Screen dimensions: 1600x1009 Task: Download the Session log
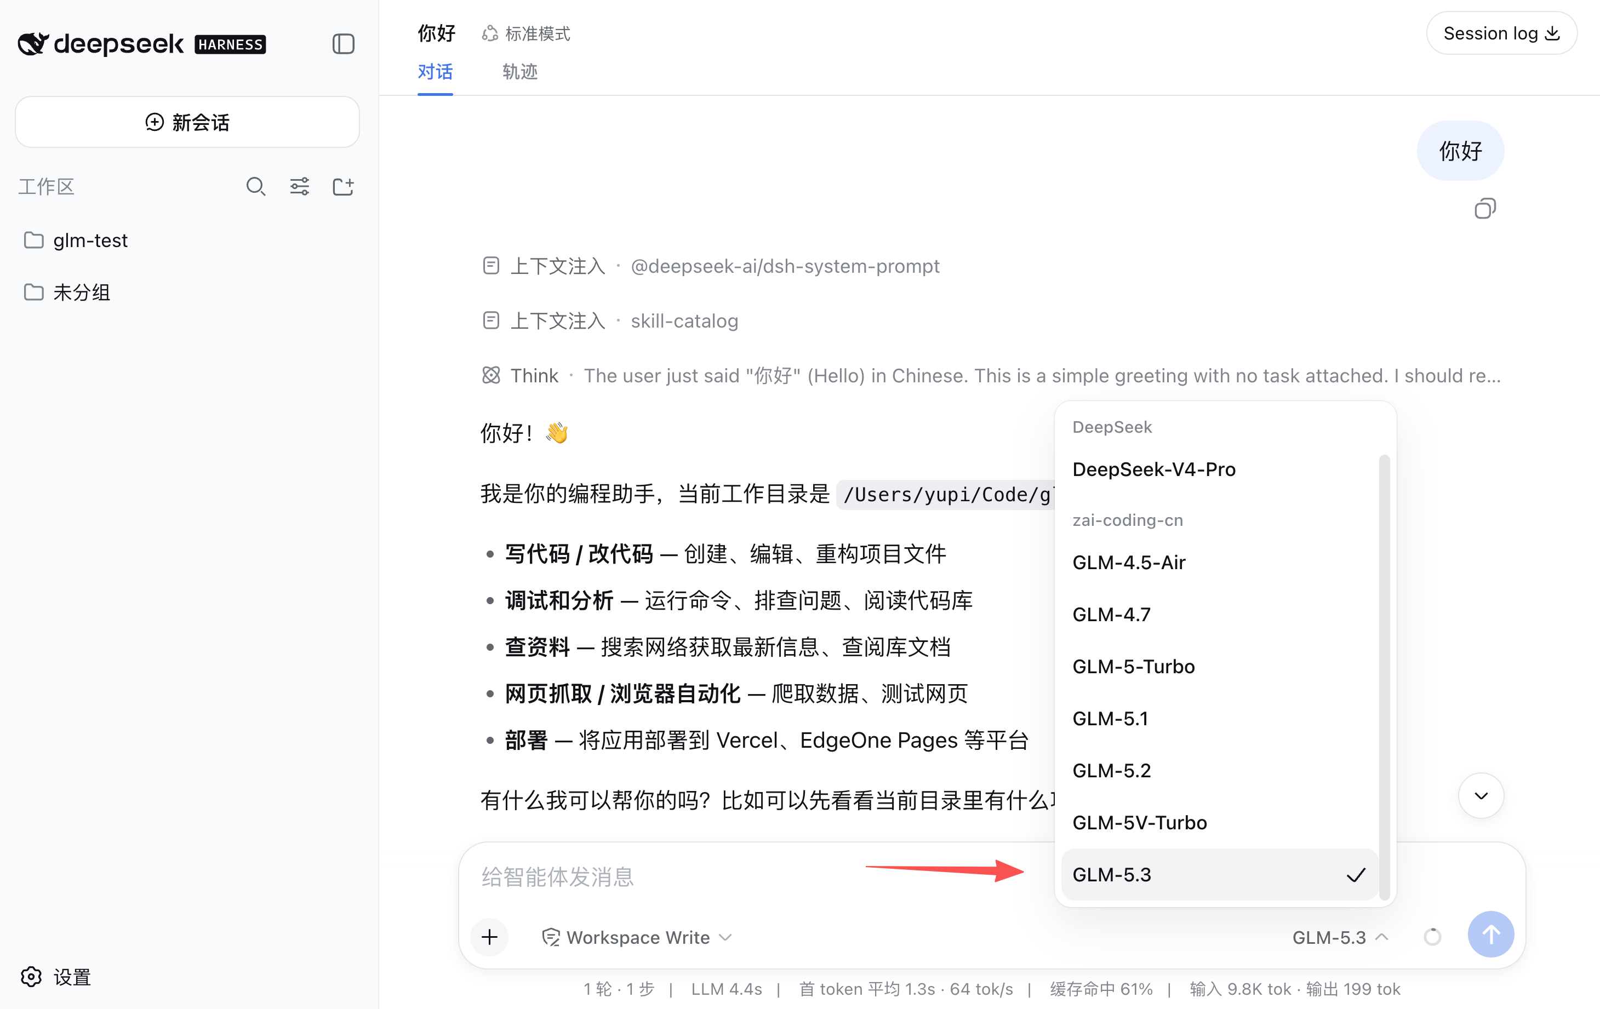pos(1502,33)
